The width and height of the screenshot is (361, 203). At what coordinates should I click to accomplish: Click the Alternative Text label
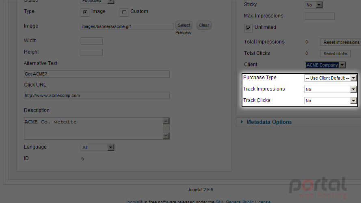pyautogui.click(x=40, y=63)
